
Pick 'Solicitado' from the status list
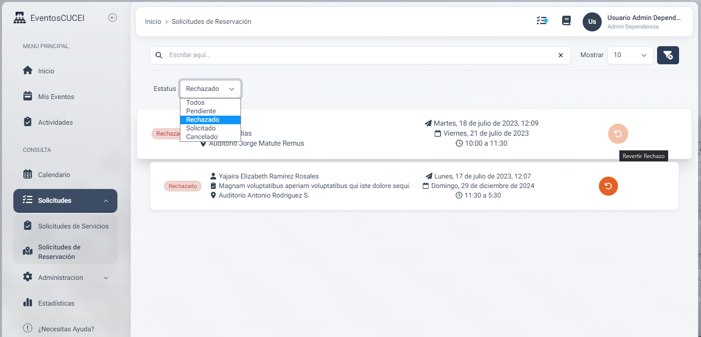click(x=201, y=129)
